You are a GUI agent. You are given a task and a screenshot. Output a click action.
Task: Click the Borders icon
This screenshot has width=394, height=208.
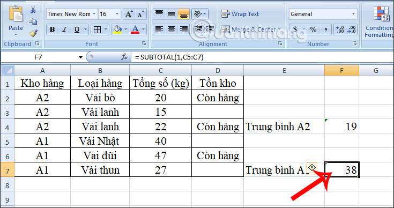click(97, 29)
